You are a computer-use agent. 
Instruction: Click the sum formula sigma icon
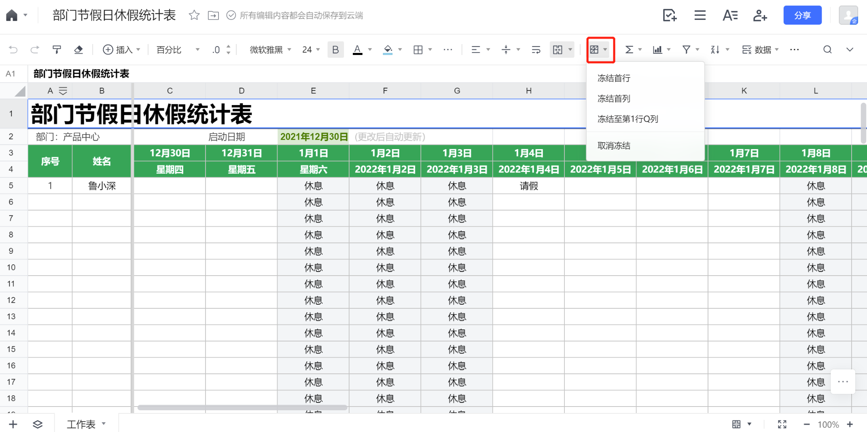pyautogui.click(x=629, y=50)
